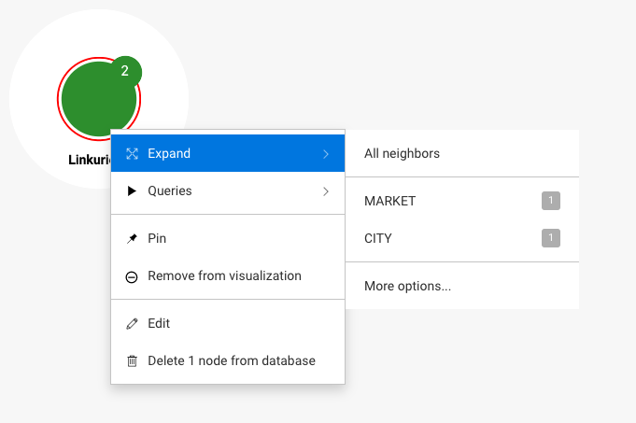
Task: Click the Queries play triangle icon
Action: pos(132,191)
